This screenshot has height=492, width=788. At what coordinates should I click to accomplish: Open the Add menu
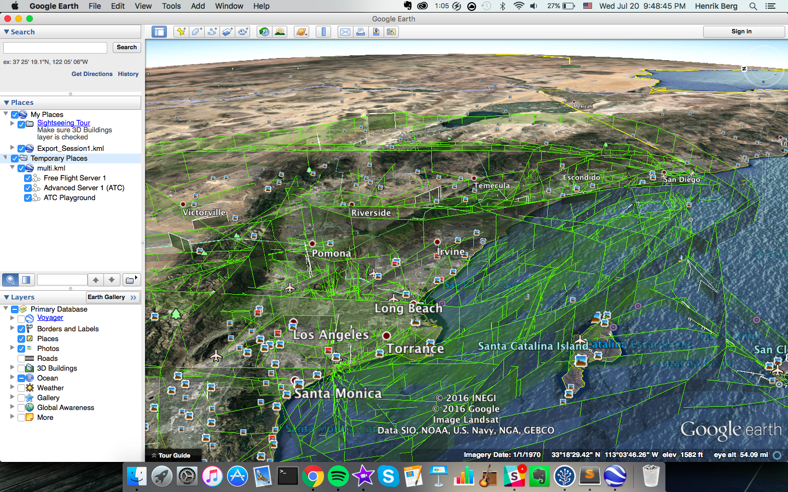(198, 6)
